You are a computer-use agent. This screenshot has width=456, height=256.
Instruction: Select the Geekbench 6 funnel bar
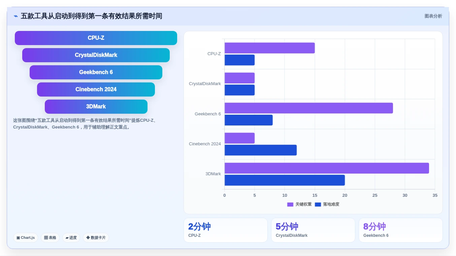pos(96,72)
